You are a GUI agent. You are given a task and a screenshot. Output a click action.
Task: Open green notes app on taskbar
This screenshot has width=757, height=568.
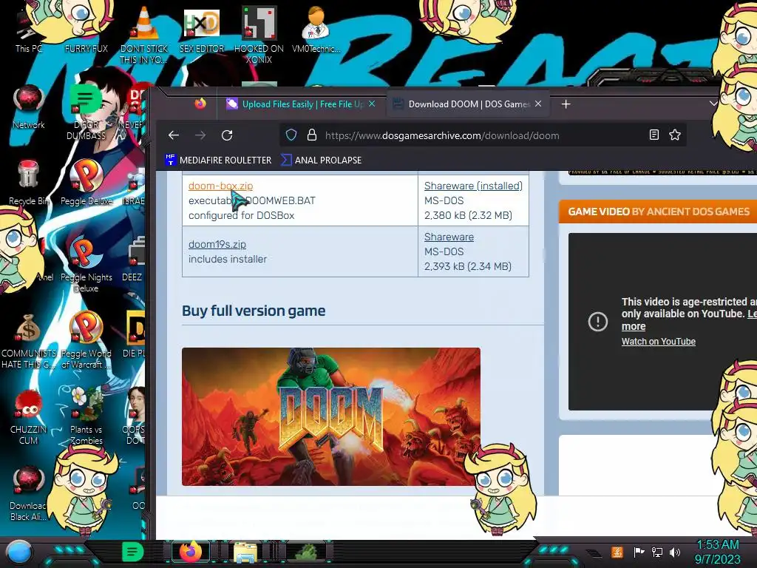click(133, 552)
